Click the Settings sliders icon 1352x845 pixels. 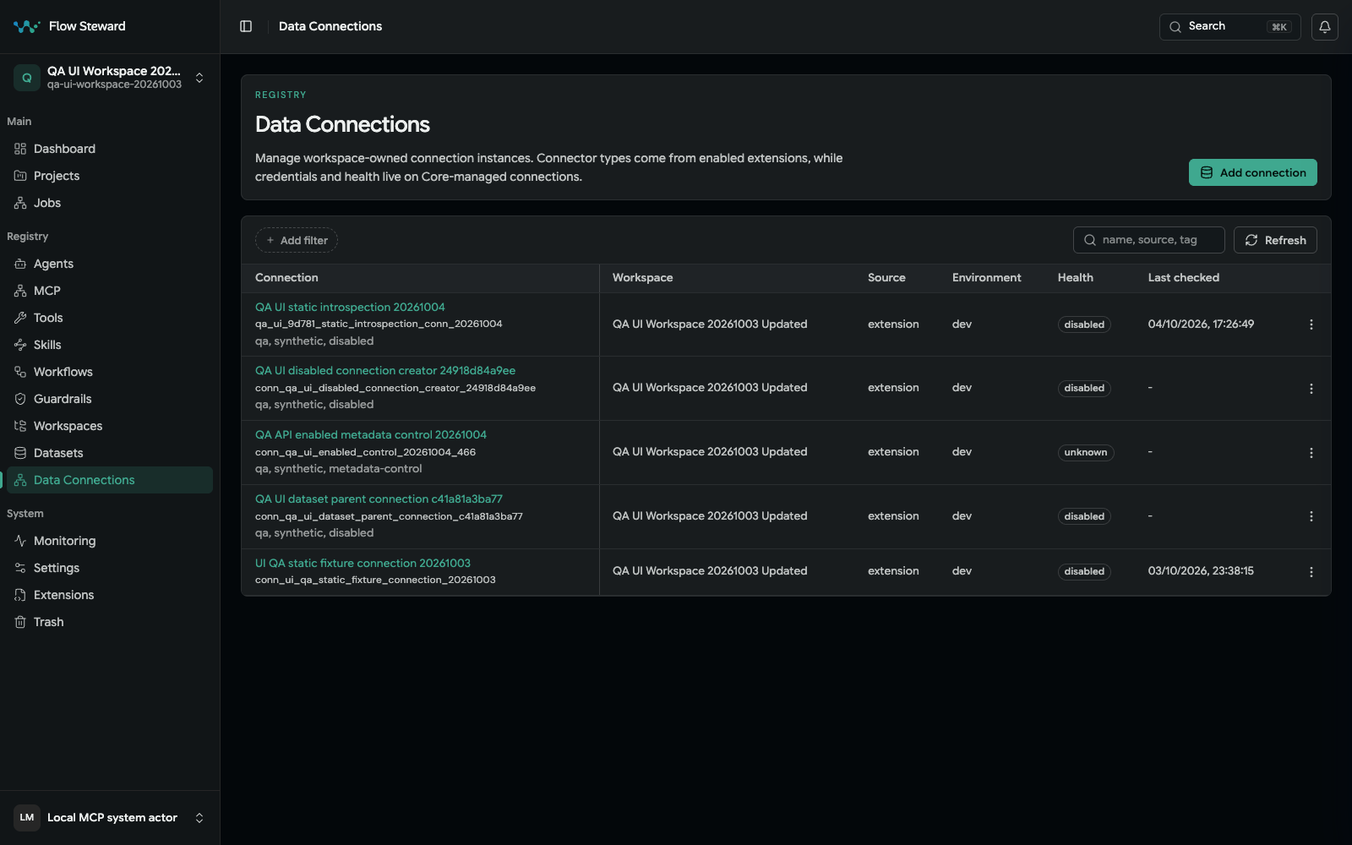tap(20, 568)
